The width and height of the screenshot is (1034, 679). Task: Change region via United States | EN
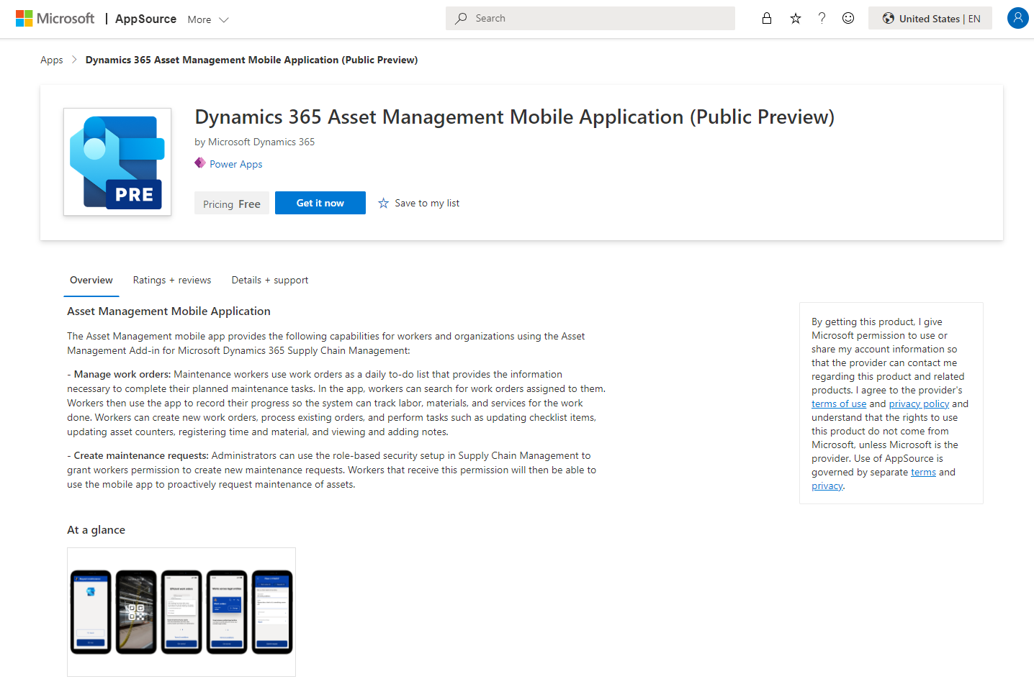pyautogui.click(x=930, y=19)
